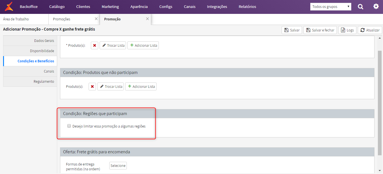Screen dimensions: 383x174
Task: Go to Canais section in sidebar
Action: pos(30,71)
